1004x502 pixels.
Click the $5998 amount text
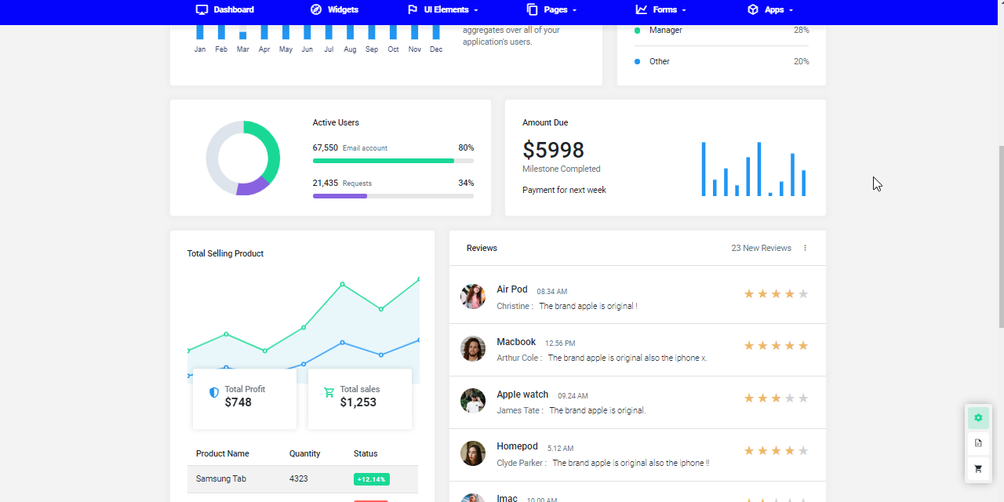[x=554, y=150]
